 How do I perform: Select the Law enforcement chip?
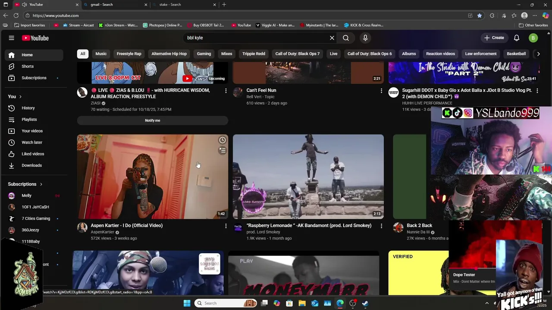coord(481,54)
